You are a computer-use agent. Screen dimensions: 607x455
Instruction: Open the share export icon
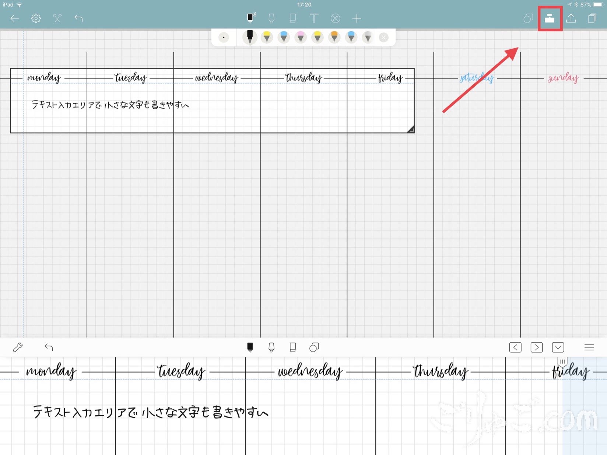tap(571, 18)
